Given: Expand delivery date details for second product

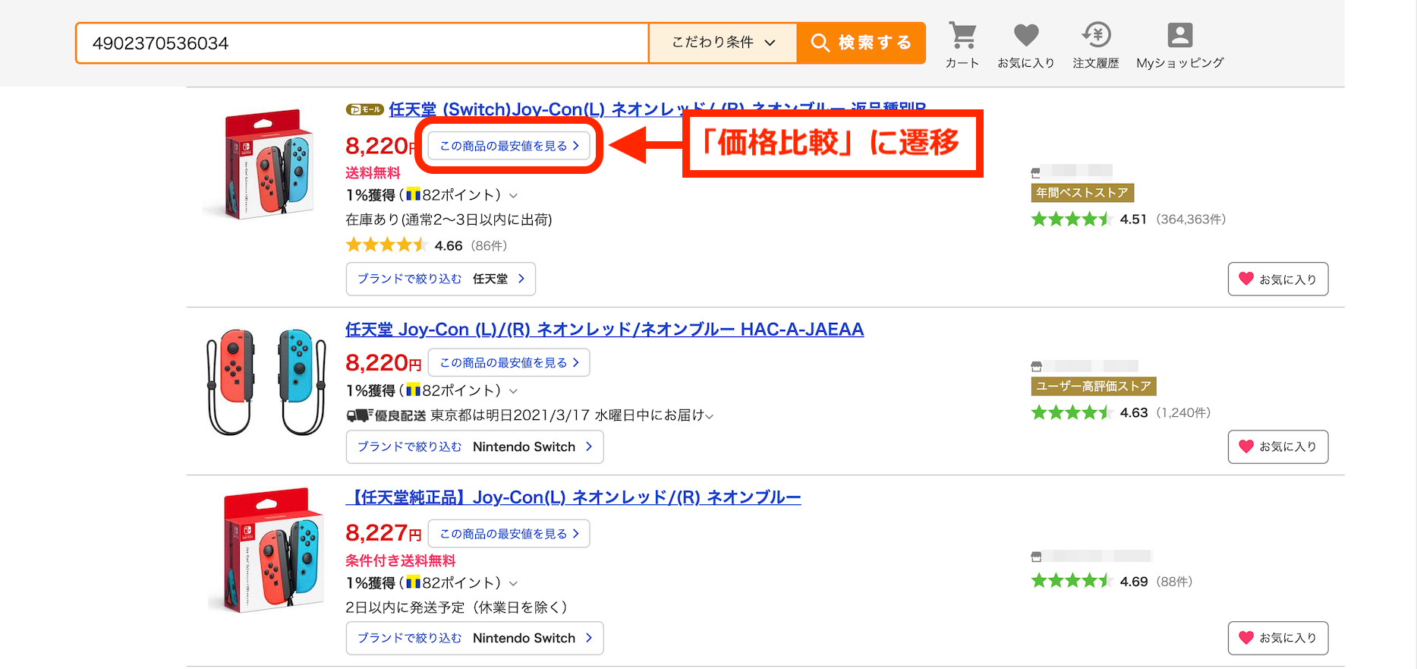Looking at the screenshot, I should [x=709, y=416].
